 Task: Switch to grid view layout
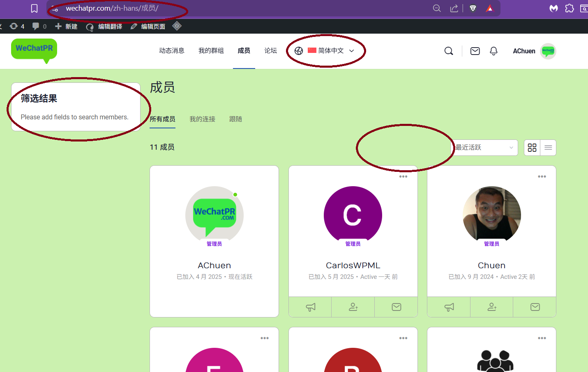(x=532, y=148)
